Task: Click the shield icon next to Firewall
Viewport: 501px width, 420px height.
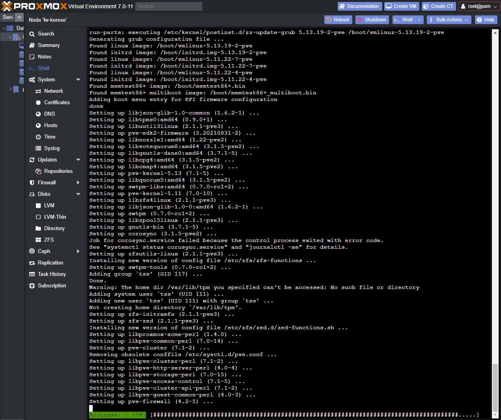Action: point(32,183)
